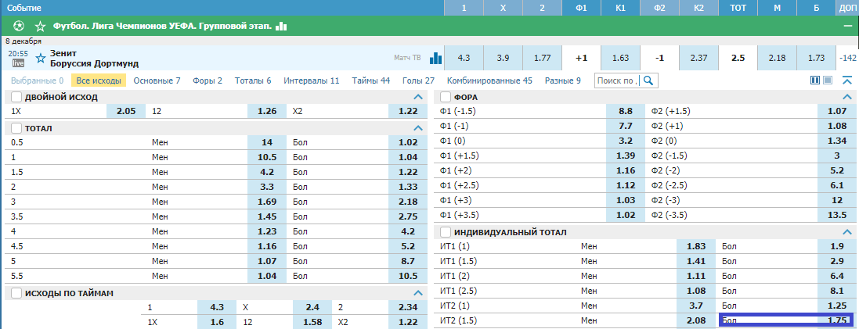
Task: Tick the ДВОЙНОЙ ИСХОД checkbox
Action: pyautogui.click(x=16, y=97)
